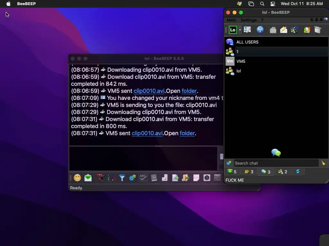Viewport: 329px width, 246px height.
Task: Click the Lo user avatar button
Action: (233, 30)
